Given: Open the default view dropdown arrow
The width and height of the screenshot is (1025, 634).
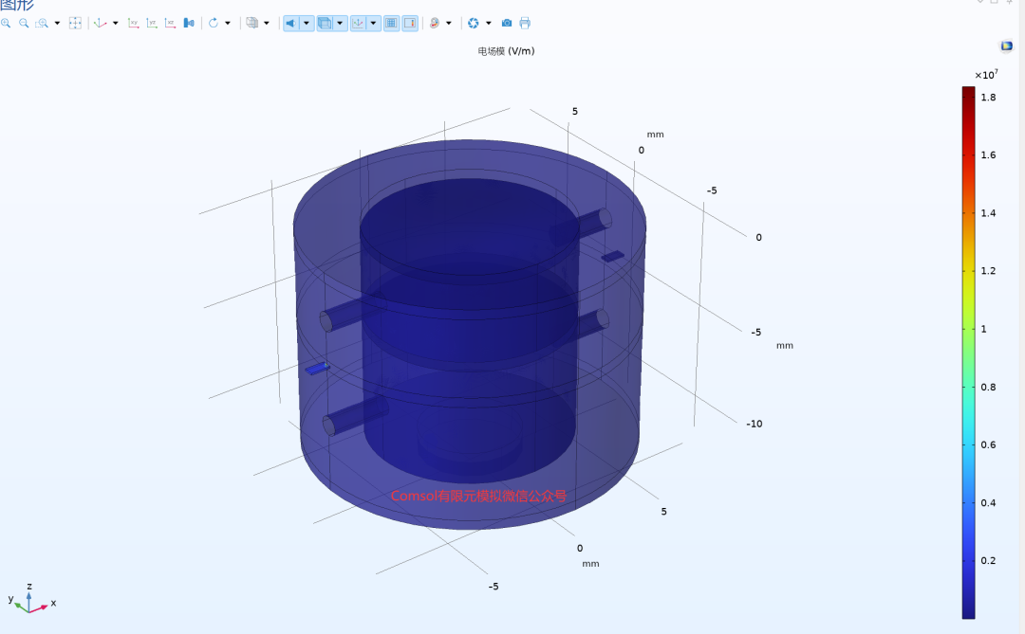Looking at the screenshot, I should (116, 24).
